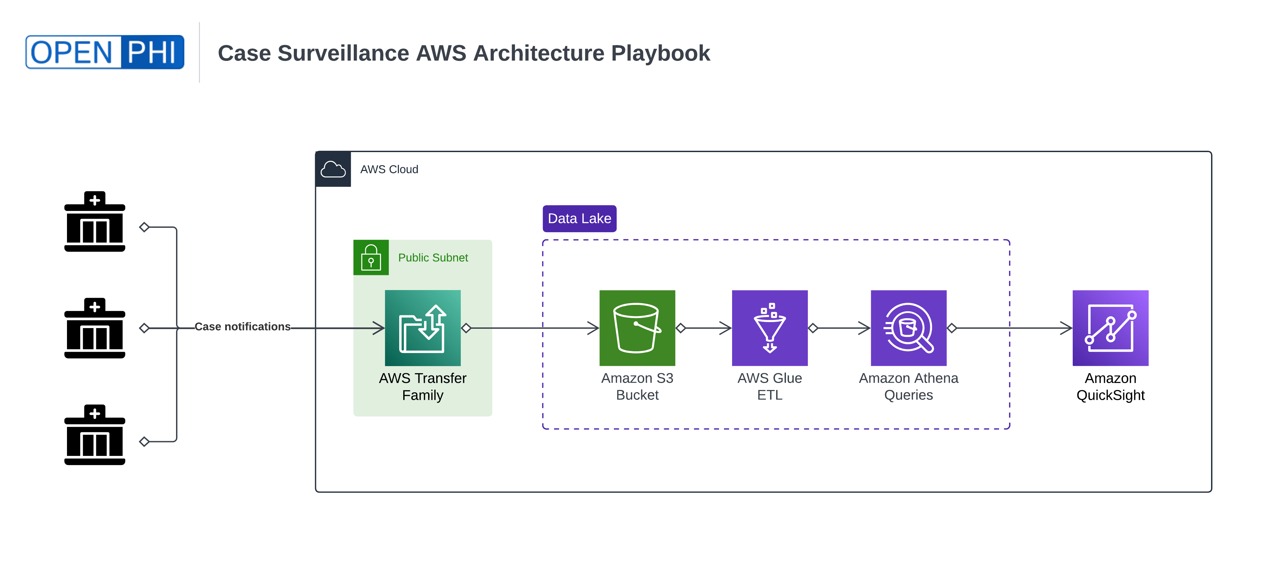Click the Data Lake label badge

580,219
